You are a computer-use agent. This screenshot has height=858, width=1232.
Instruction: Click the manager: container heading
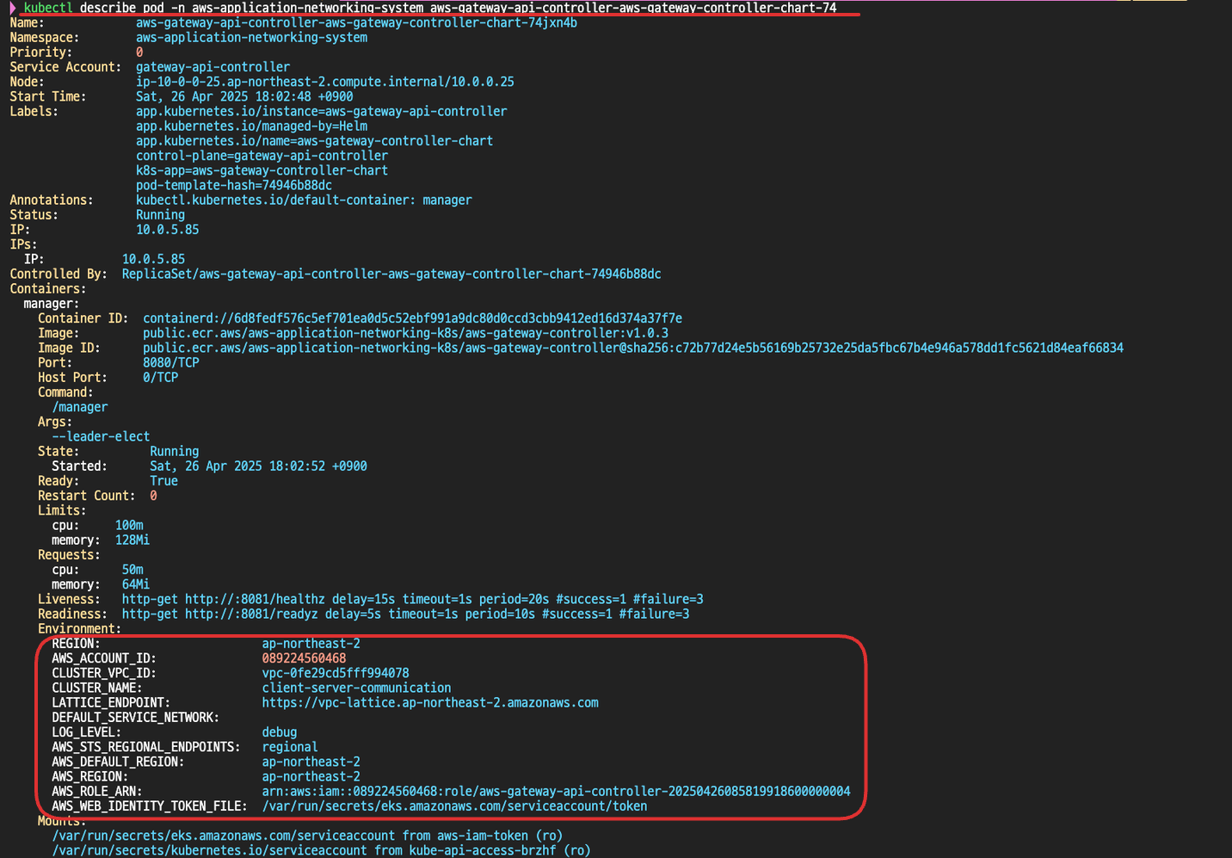51,304
